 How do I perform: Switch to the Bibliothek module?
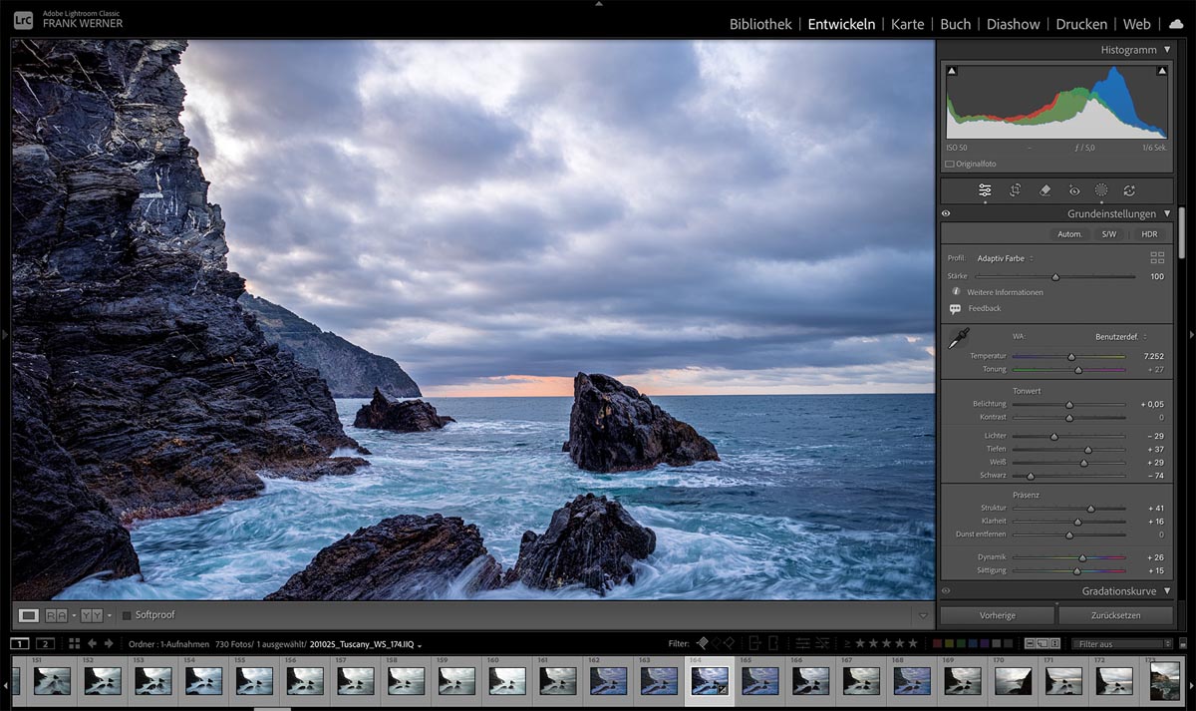coord(760,24)
